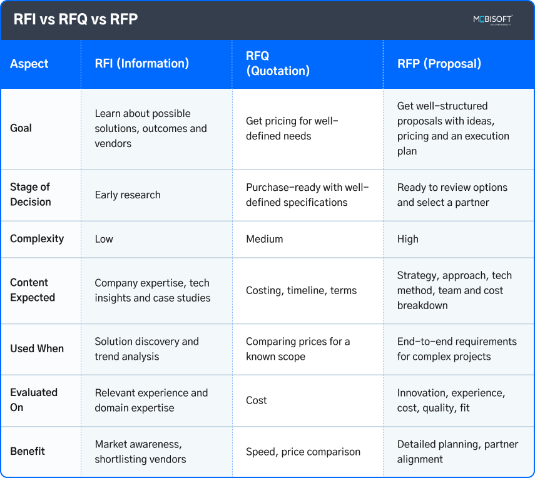Click the Mobisoft logo
The height and width of the screenshot is (478, 535).
(492, 20)
